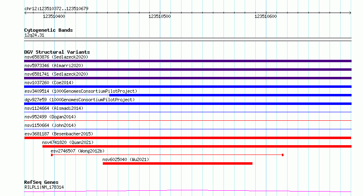
Task: Click the 12q24.31 band label
Action: coord(34,35)
